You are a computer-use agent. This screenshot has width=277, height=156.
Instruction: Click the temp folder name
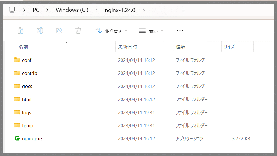(28, 126)
